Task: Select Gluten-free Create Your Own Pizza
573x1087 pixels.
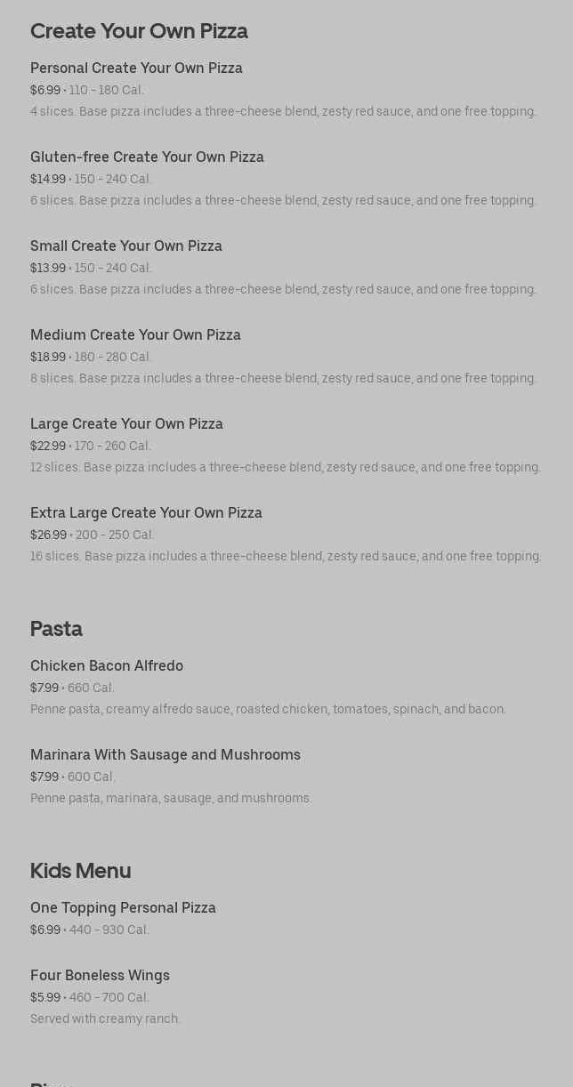Action: coord(147,157)
